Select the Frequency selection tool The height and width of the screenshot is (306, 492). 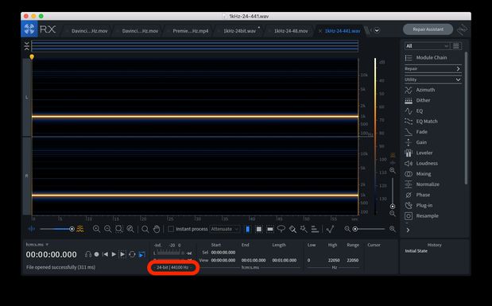coord(270,229)
